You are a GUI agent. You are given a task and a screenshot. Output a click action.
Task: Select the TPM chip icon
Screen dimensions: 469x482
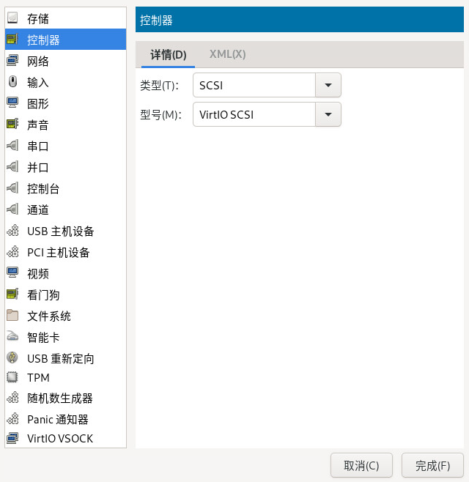click(x=12, y=377)
